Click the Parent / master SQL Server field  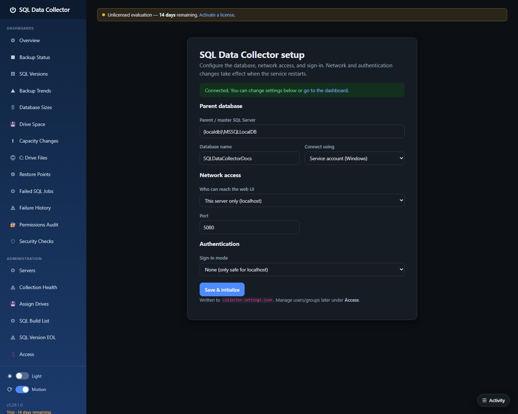click(x=302, y=131)
